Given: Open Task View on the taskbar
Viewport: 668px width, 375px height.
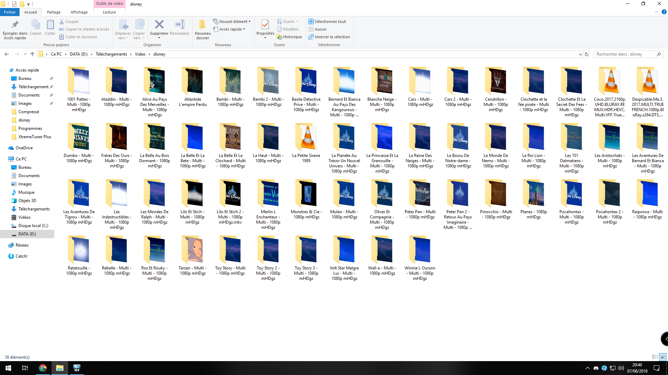Looking at the screenshot, I should coord(25,368).
